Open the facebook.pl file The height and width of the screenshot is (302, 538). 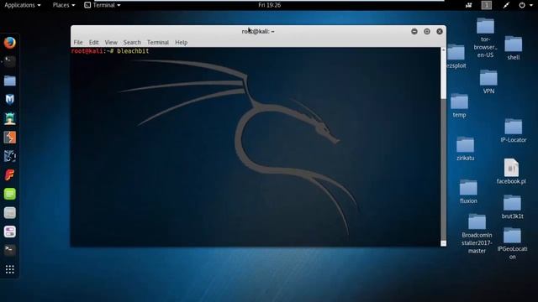tap(511, 171)
